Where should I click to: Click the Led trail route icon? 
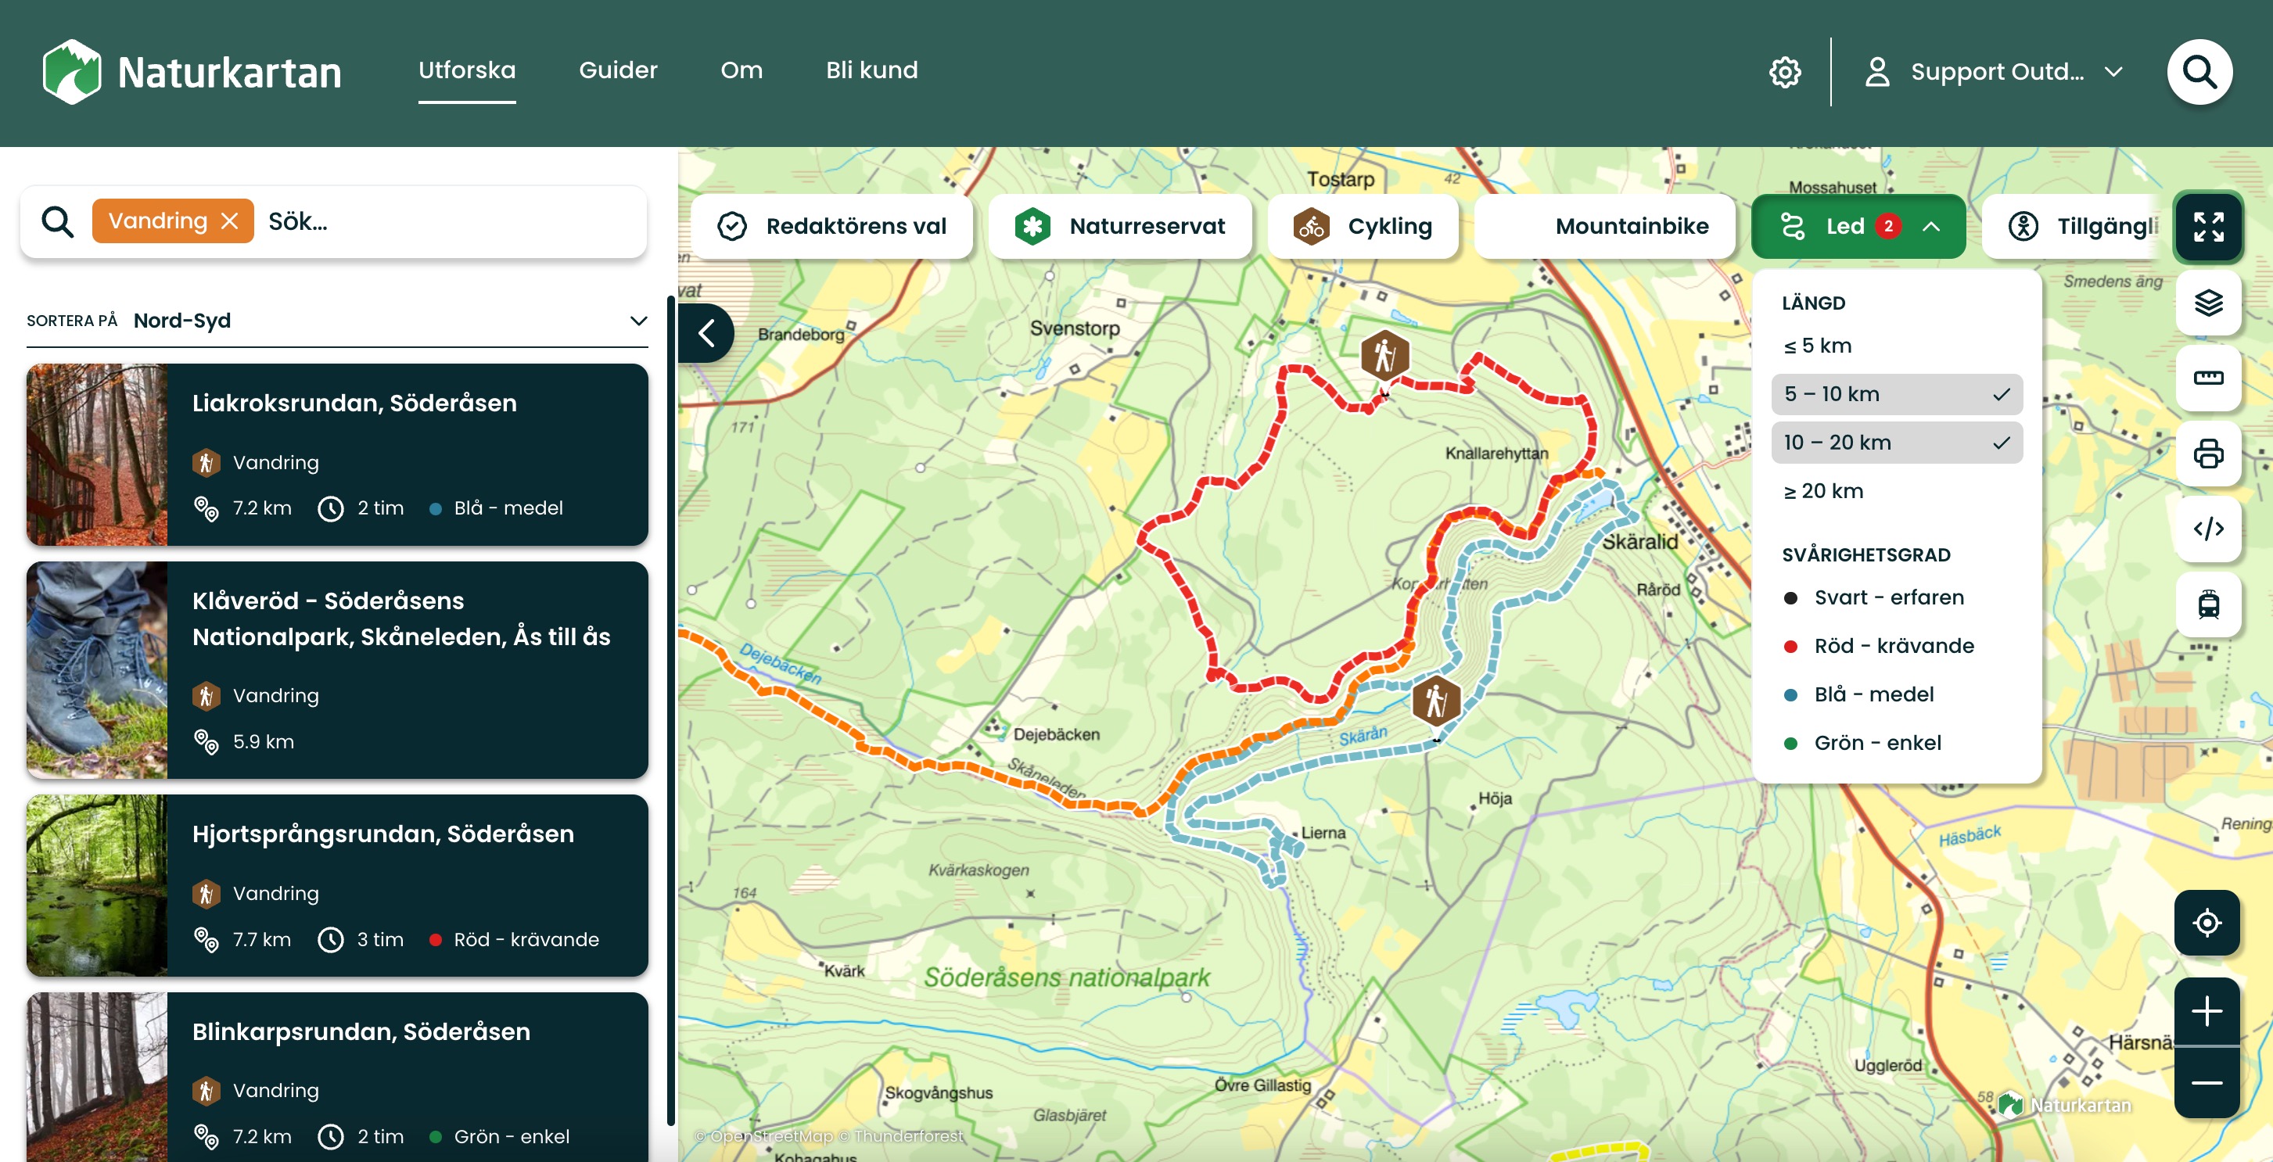1793,227
